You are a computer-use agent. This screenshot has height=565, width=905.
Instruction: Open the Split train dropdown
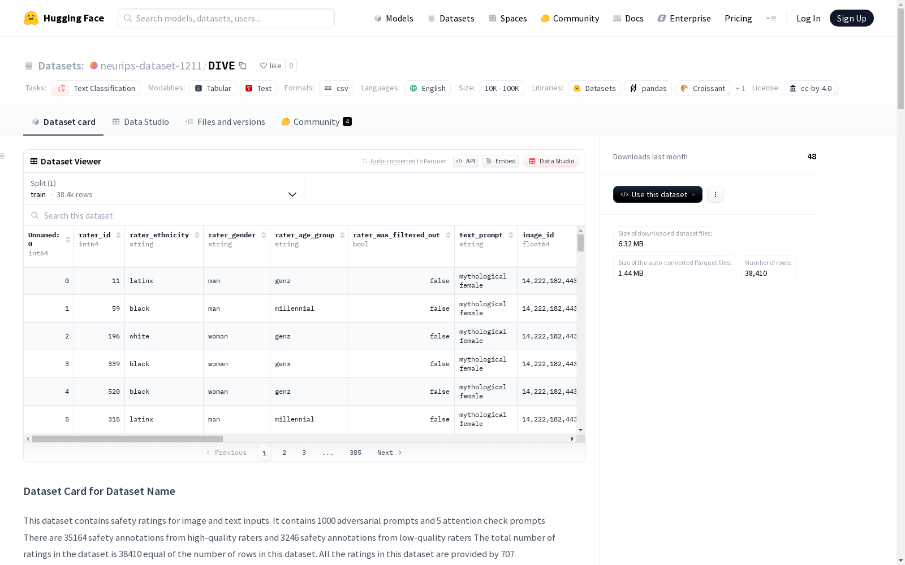(164, 189)
